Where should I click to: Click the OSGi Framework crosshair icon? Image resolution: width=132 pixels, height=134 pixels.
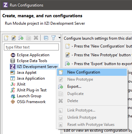pos(13,102)
